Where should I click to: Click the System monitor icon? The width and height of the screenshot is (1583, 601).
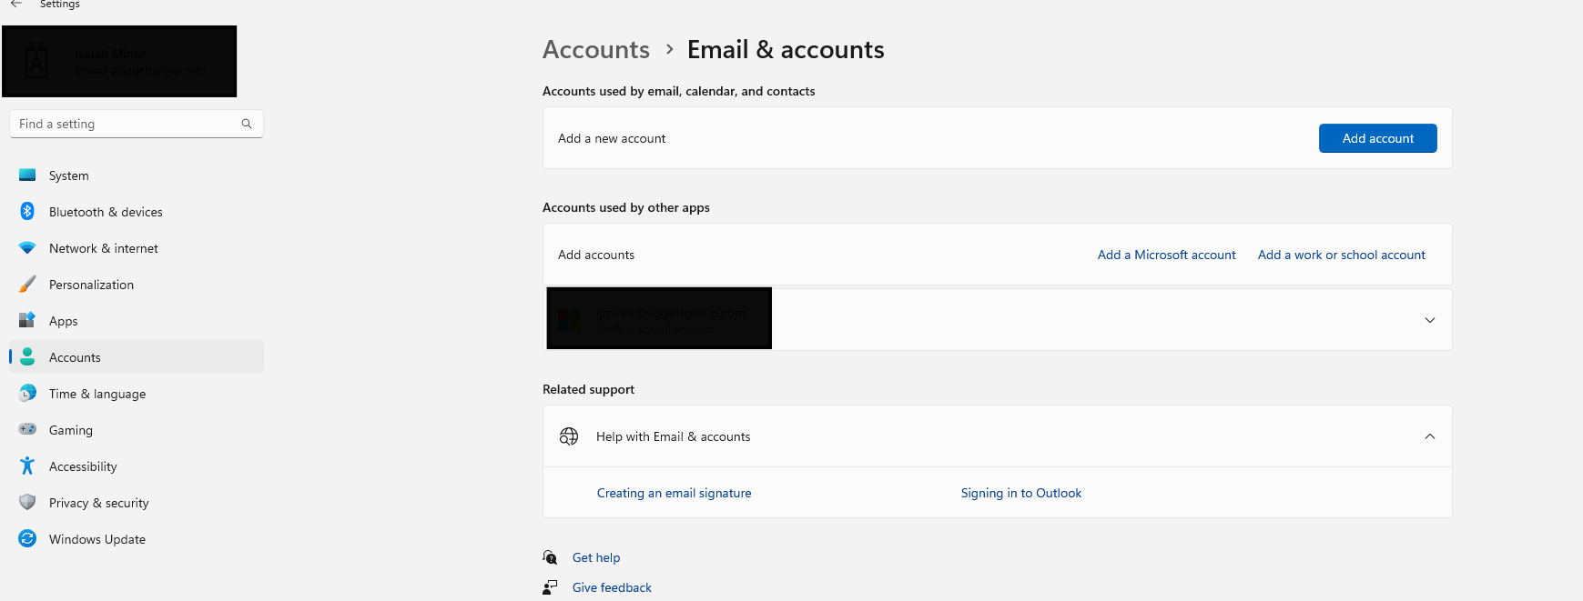[27, 175]
